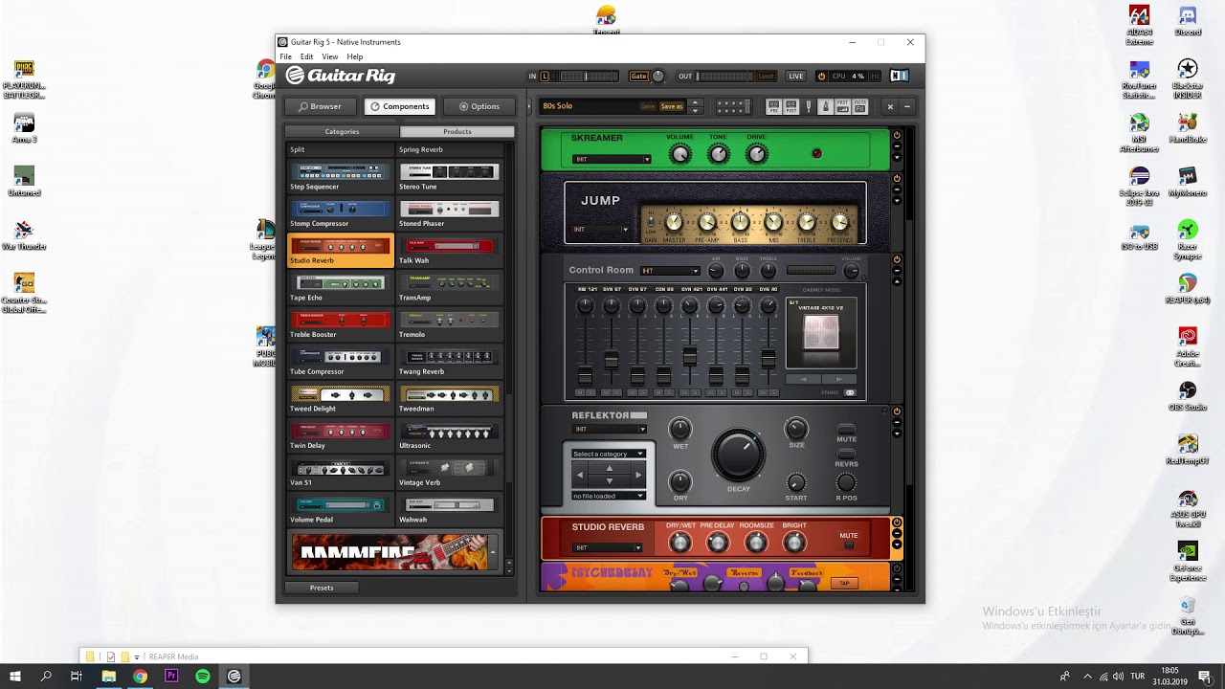The height and width of the screenshot is (689, 1225).
Task: Open the Help menu
Action: point(355,56)
